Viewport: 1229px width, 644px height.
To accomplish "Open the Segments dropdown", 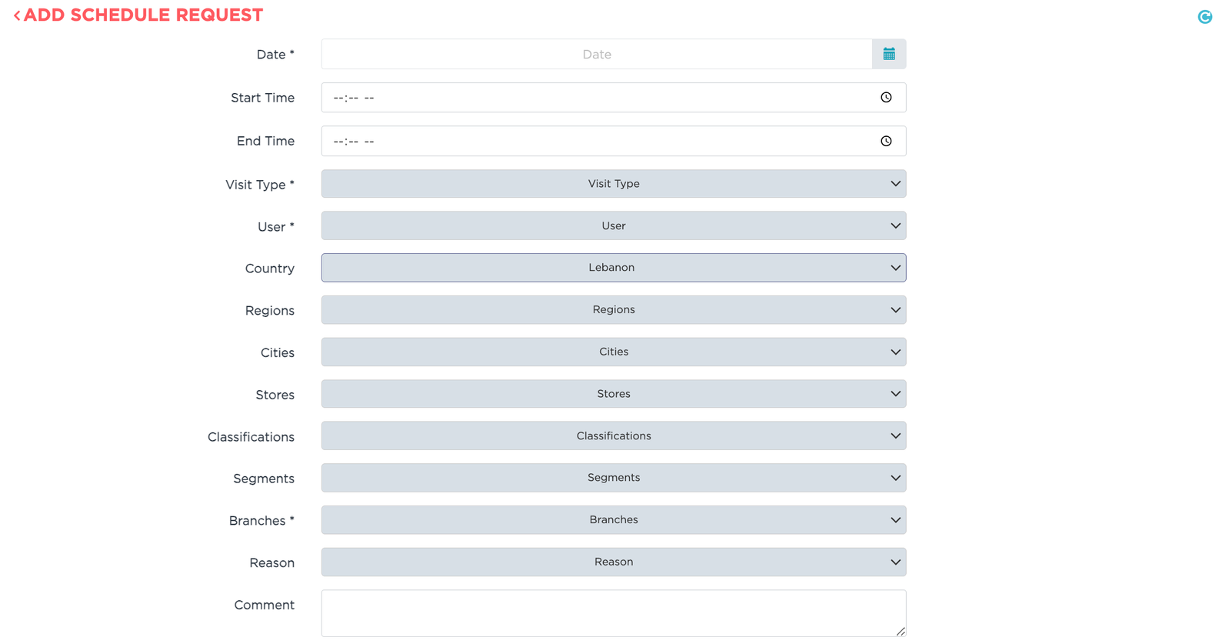I will [613, 478].
